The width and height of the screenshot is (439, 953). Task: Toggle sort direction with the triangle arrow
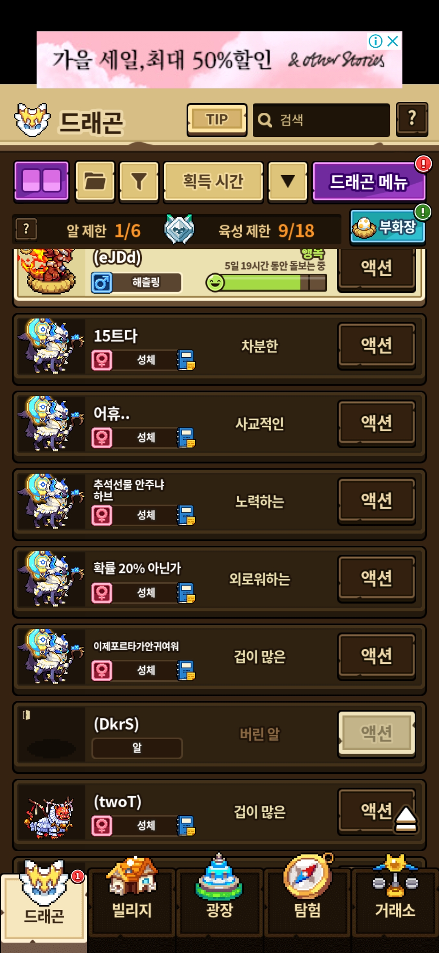tap(288, 181)
